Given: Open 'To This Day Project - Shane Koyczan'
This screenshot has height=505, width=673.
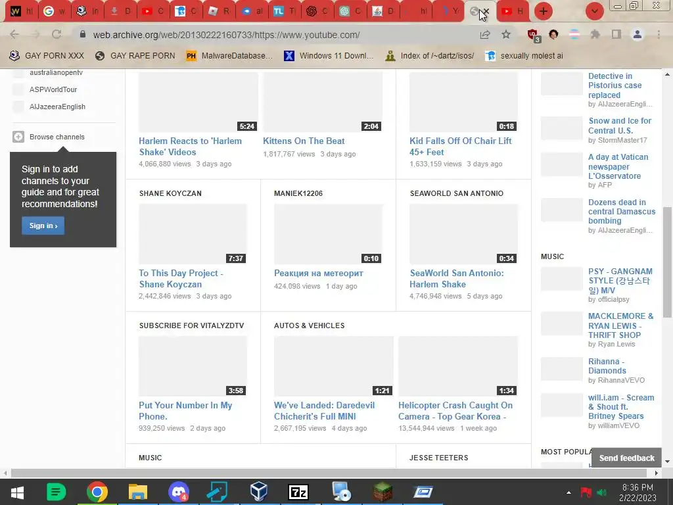Looking at the screenshot, I should (x=181, y=279).
